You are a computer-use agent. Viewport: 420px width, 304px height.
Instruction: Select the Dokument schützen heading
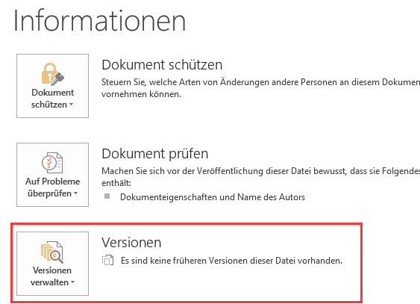tap(162, 65)
